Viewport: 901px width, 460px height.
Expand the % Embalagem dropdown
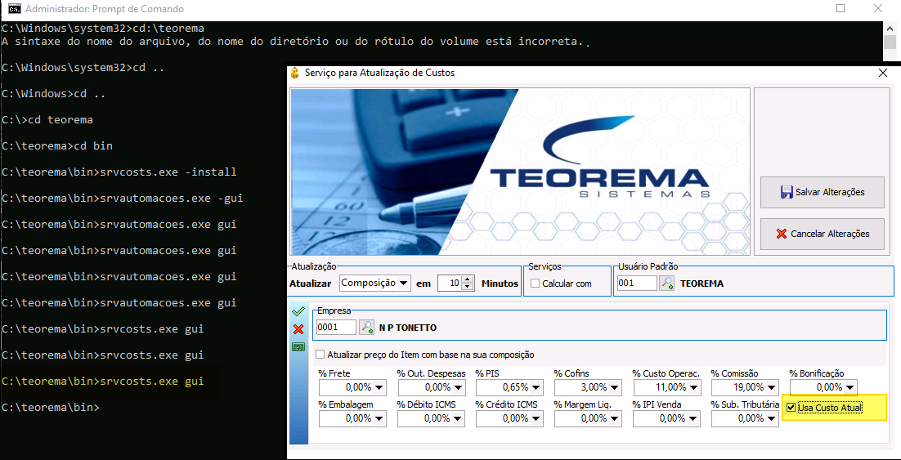380,419
